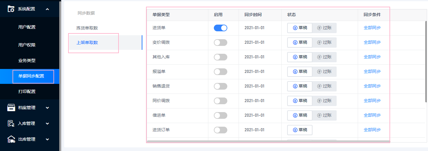Enable the 销售退货 sync toggle

click(221, 86)
